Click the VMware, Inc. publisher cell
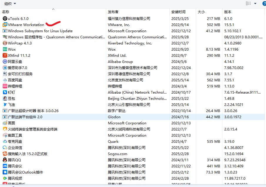Image resolution: width=266 pixels, height=187 pixels. 119,25
